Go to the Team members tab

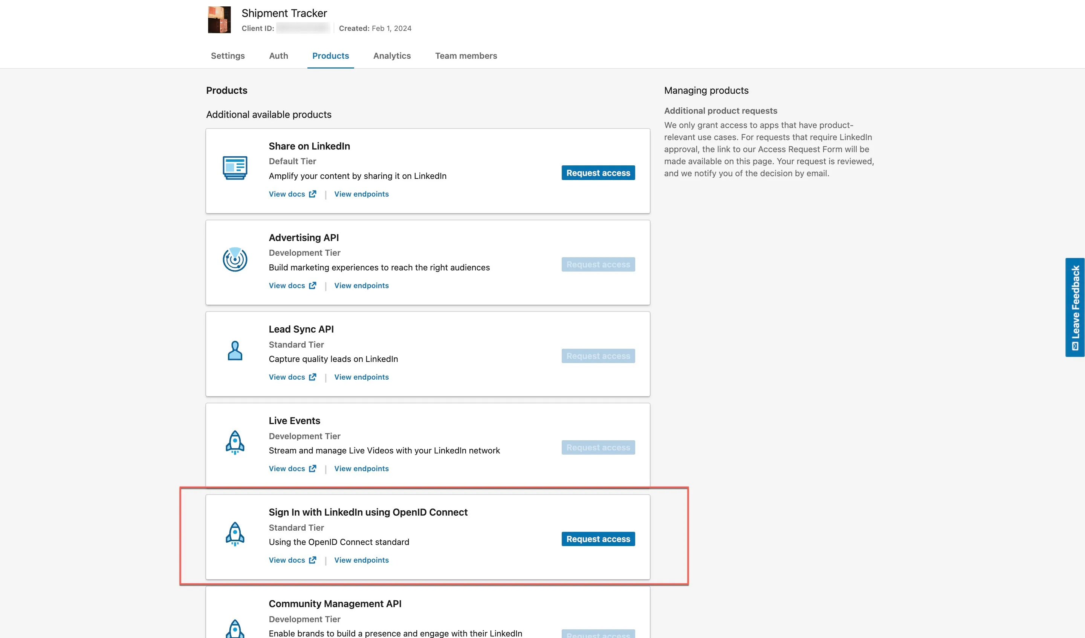click(466, 55)
